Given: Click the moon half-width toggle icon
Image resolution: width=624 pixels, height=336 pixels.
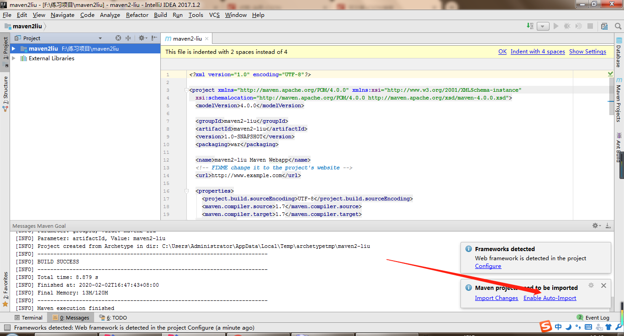Looking at the screenshot, I should click(569, 327).
